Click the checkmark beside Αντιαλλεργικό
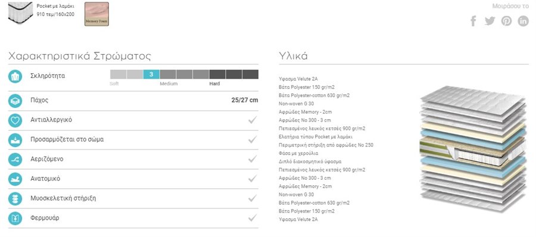The height and width of the screenshot is (237, 536). coord(253,120)
